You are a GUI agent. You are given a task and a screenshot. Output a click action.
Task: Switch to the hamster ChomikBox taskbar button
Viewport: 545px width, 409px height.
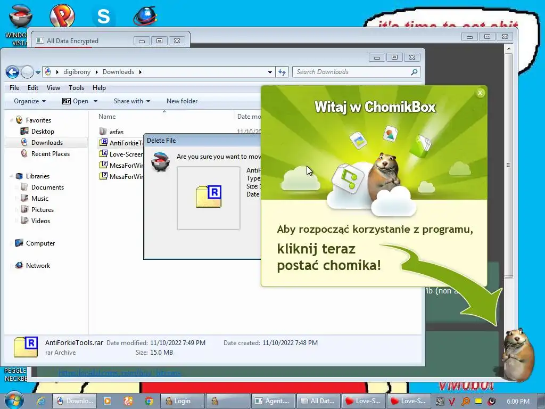coord(228,401)
